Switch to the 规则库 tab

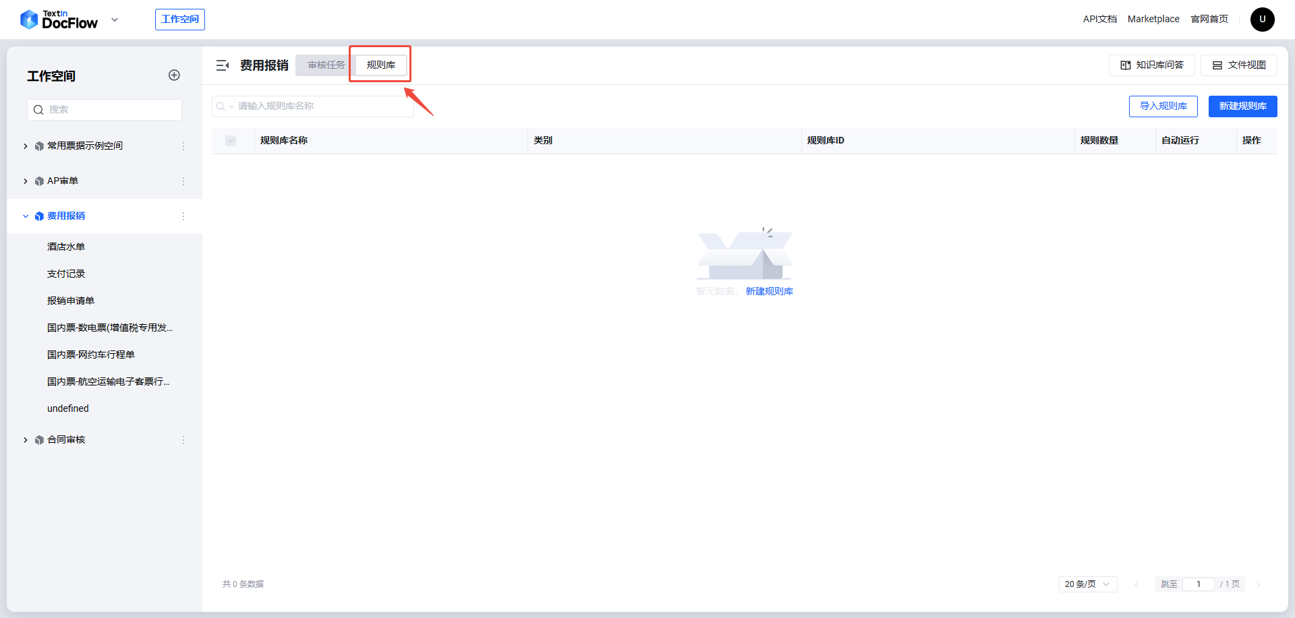(x=381, y=65)
